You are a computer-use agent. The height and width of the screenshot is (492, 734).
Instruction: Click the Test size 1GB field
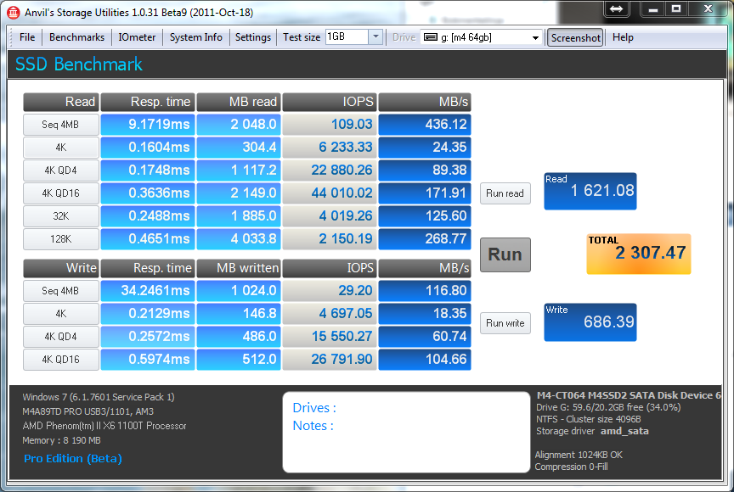click(347, 37)
